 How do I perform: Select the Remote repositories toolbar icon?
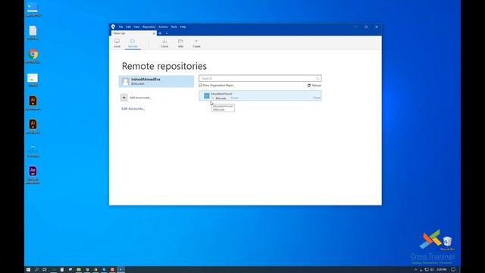tap(133, 43)
